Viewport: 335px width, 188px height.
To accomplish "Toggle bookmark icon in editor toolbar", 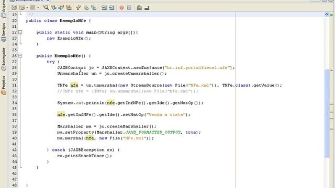I will (94, 7).
